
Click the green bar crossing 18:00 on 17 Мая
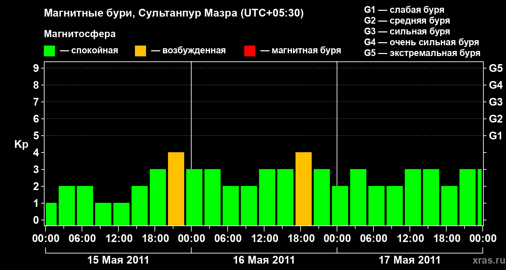pyautogui.click(x=449, y=206)
